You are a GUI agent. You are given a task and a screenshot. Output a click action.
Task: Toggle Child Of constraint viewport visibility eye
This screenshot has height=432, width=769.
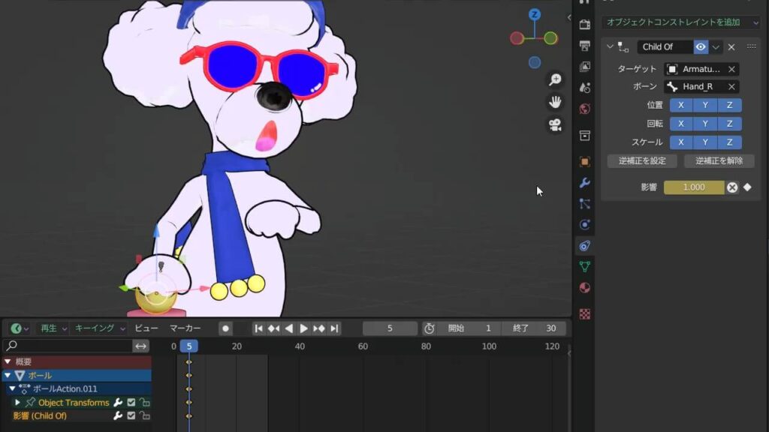tap(701, 47)
